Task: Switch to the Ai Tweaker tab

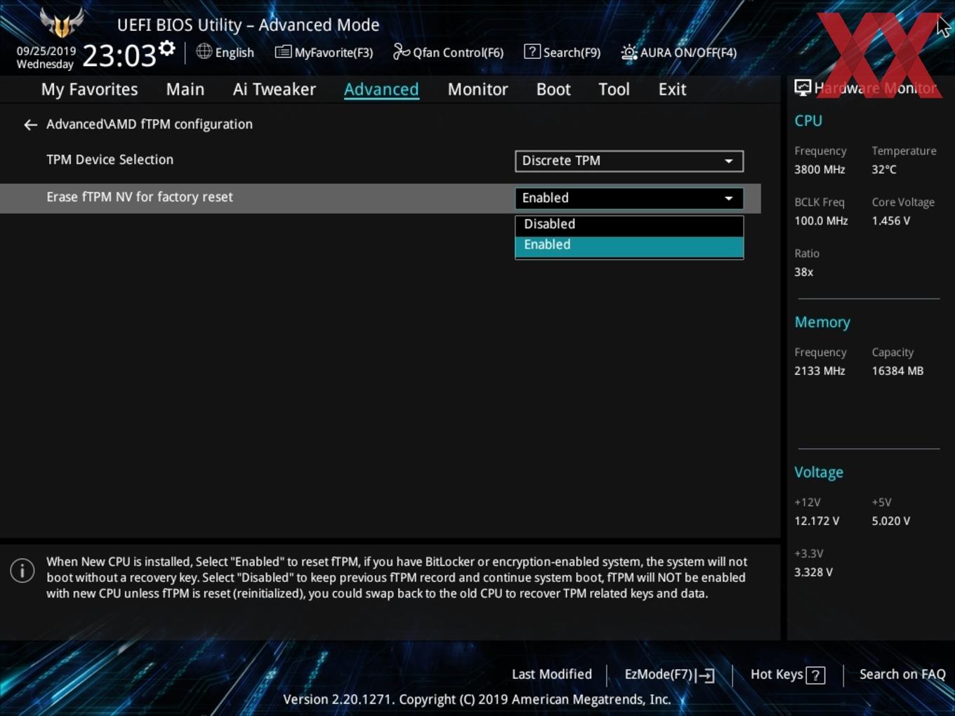Action: (x=275, y=89)
